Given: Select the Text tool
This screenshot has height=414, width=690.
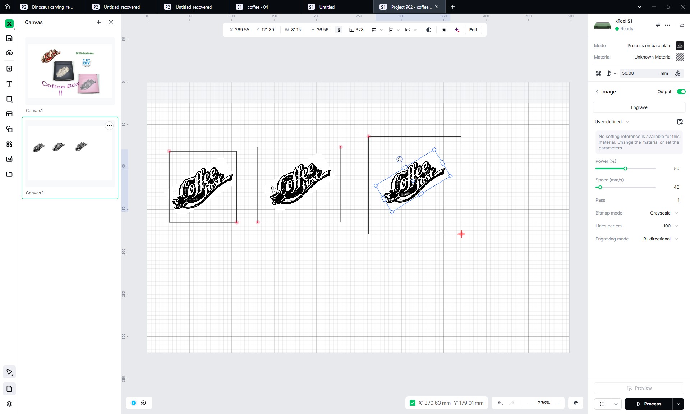Looking at the screenshot, I should coord(9,84).
